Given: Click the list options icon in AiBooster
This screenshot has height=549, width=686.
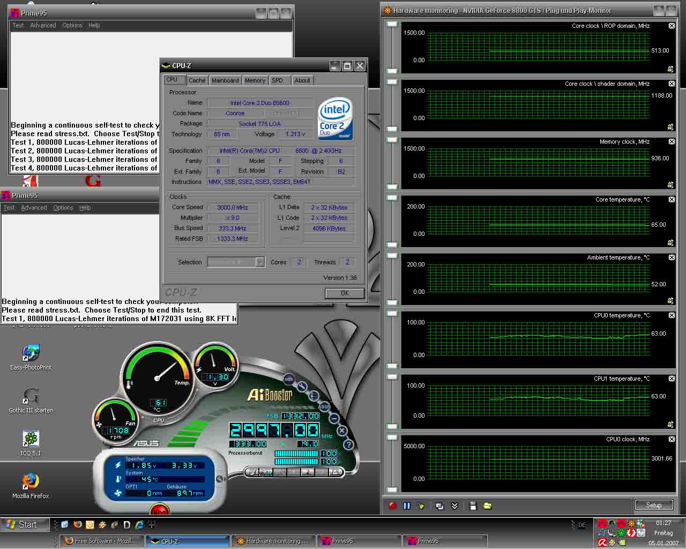Looking at the screenshot, I should [x=314, y=396].
